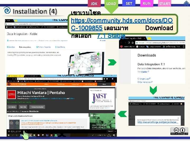Open the Menu item on SourceForge navbar
Viewport: 190px width, 143px height.
coord(104,84)
